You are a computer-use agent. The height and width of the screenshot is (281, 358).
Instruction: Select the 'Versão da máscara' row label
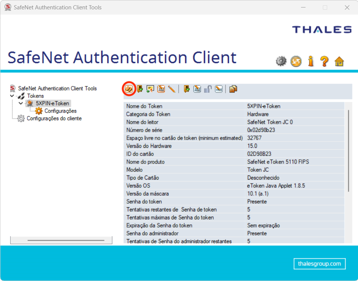(147, 194)
